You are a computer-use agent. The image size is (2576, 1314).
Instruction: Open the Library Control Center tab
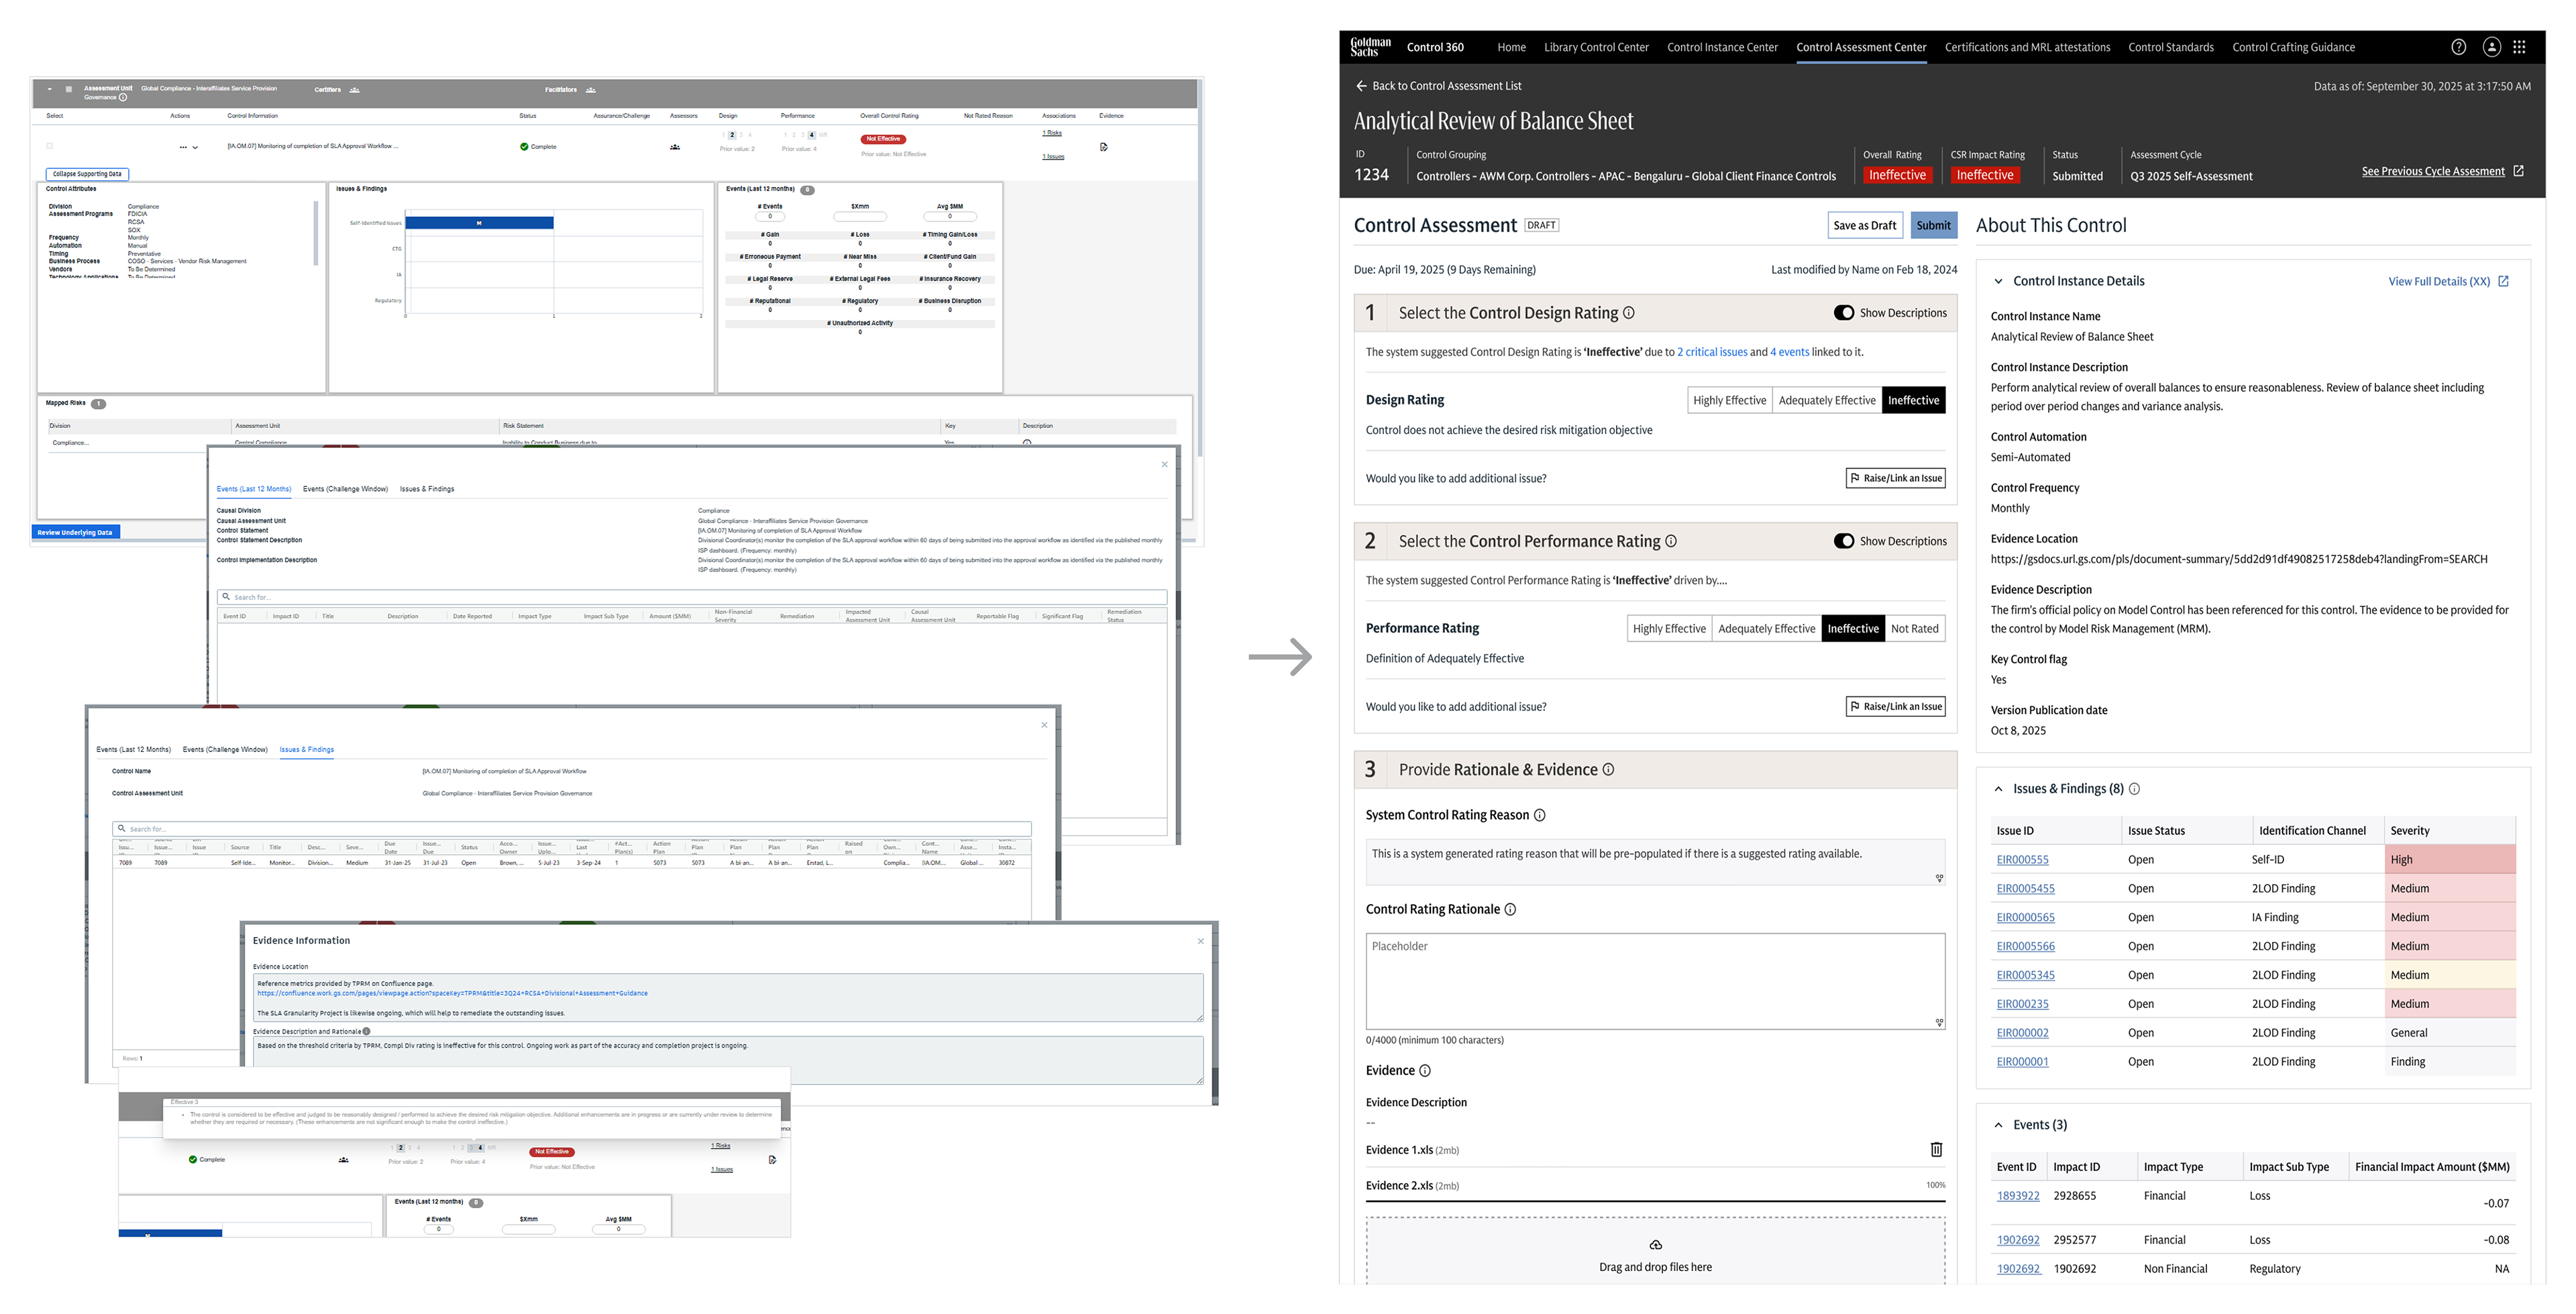1596,47
